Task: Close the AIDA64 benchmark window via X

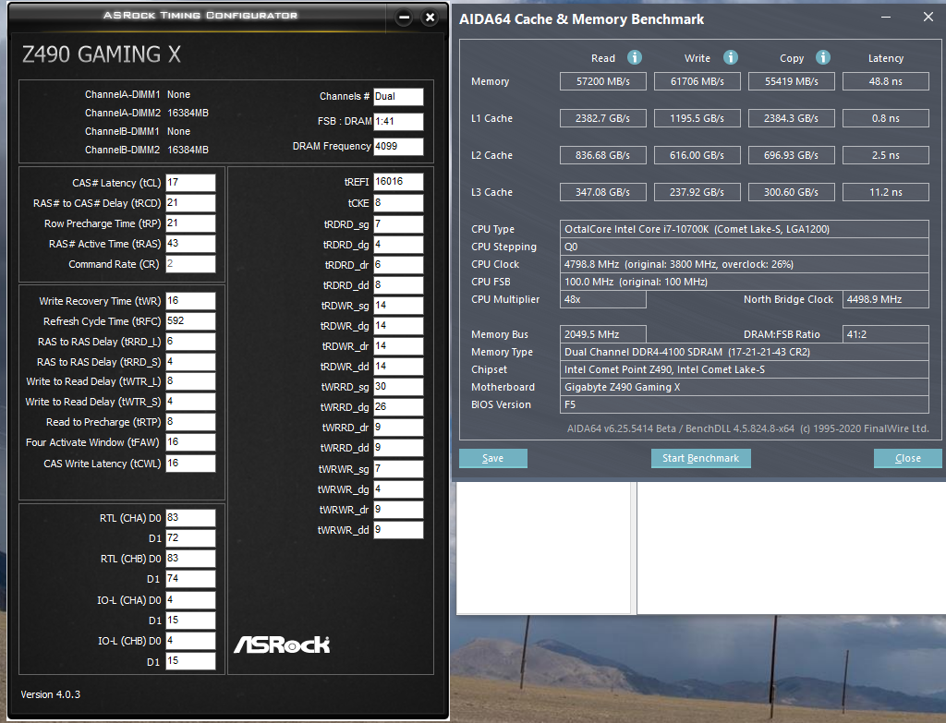Action: pyautogui.click(x=928, y=18)
